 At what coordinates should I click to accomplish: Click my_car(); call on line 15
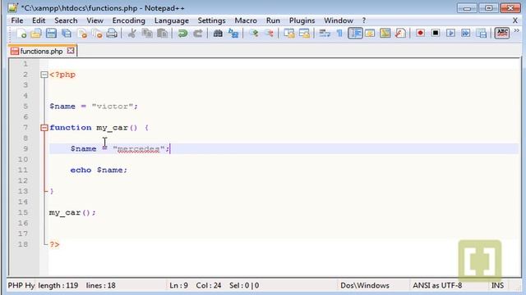pos(72,213)
